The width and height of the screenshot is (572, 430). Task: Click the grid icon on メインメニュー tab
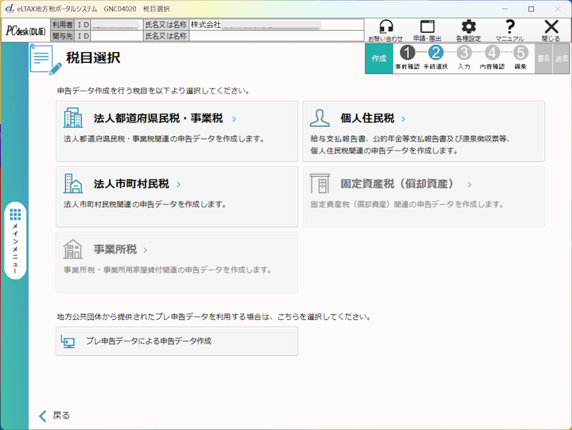(15, 214)
